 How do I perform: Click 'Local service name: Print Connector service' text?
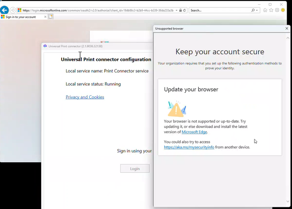coord(107,71)
